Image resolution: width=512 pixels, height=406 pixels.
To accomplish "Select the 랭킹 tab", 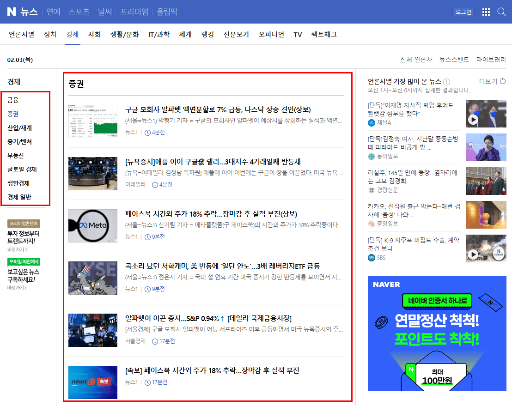I will point(207,34).
